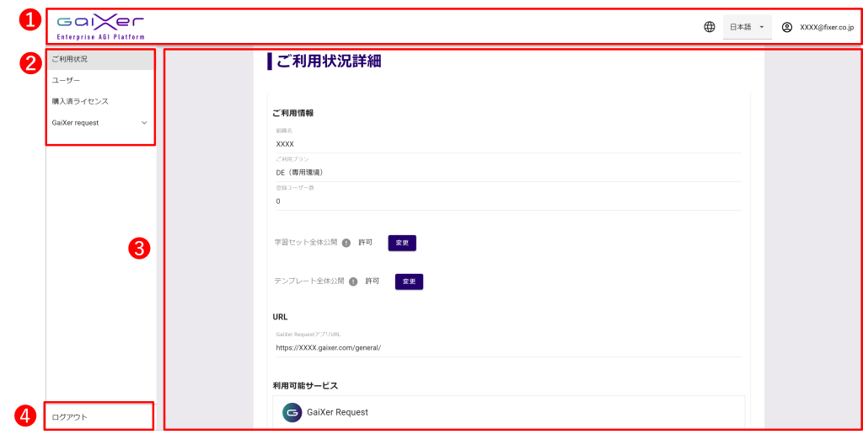Click the info icon beside テンプレート全体公開
Image resolution: width=863 pixels, height=445 pixels.
click(x=353, y=281)
